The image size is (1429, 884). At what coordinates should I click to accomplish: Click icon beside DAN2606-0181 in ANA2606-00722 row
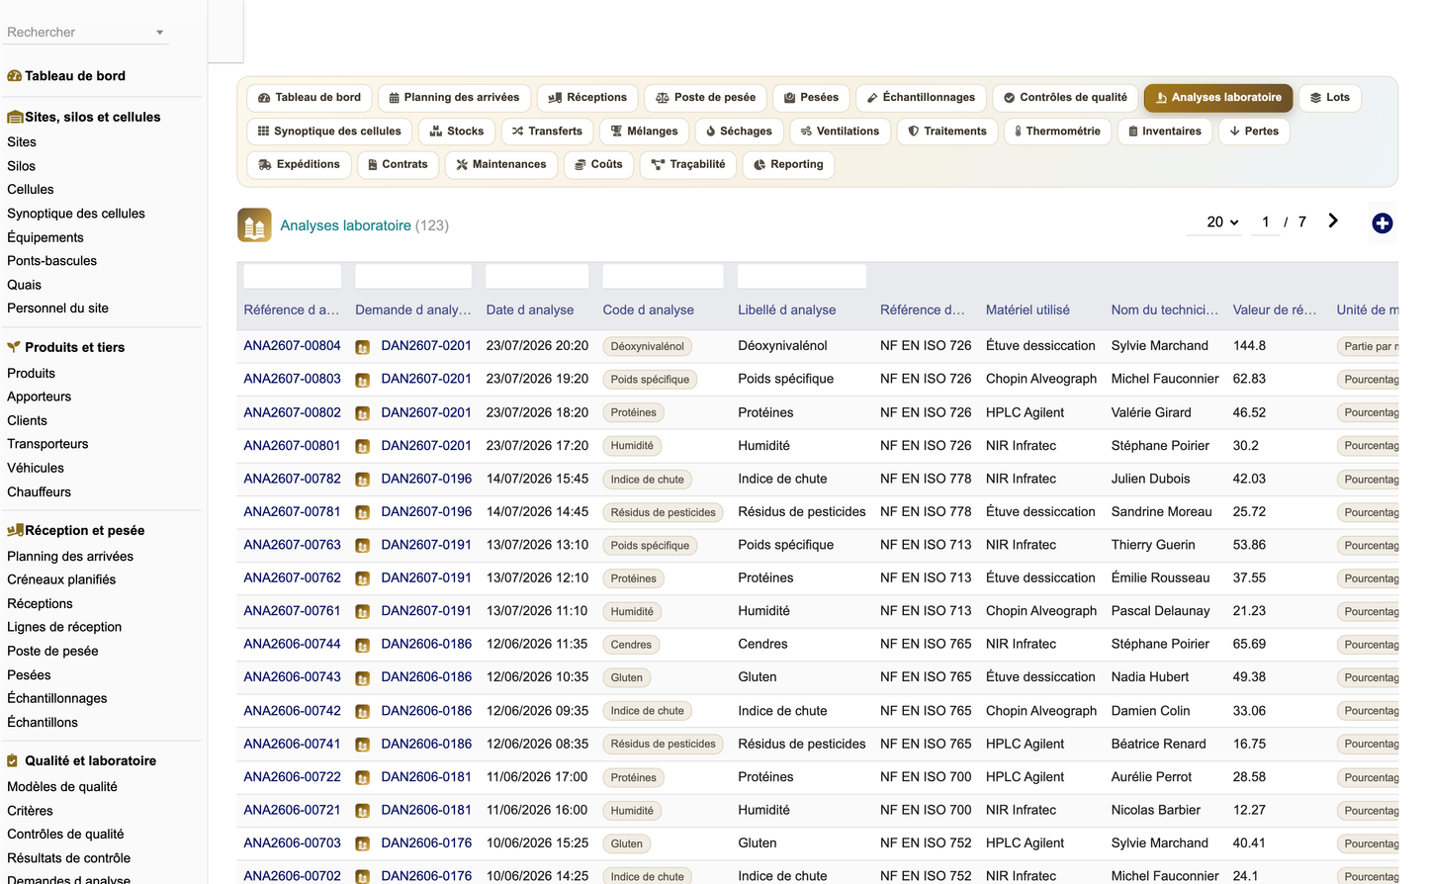pos(363,778)
